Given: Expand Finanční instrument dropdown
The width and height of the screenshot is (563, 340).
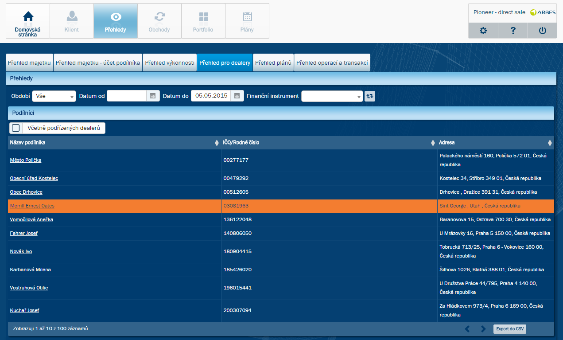Looking at the screenshot, I should pyautogui.click(x=359, y=96).
